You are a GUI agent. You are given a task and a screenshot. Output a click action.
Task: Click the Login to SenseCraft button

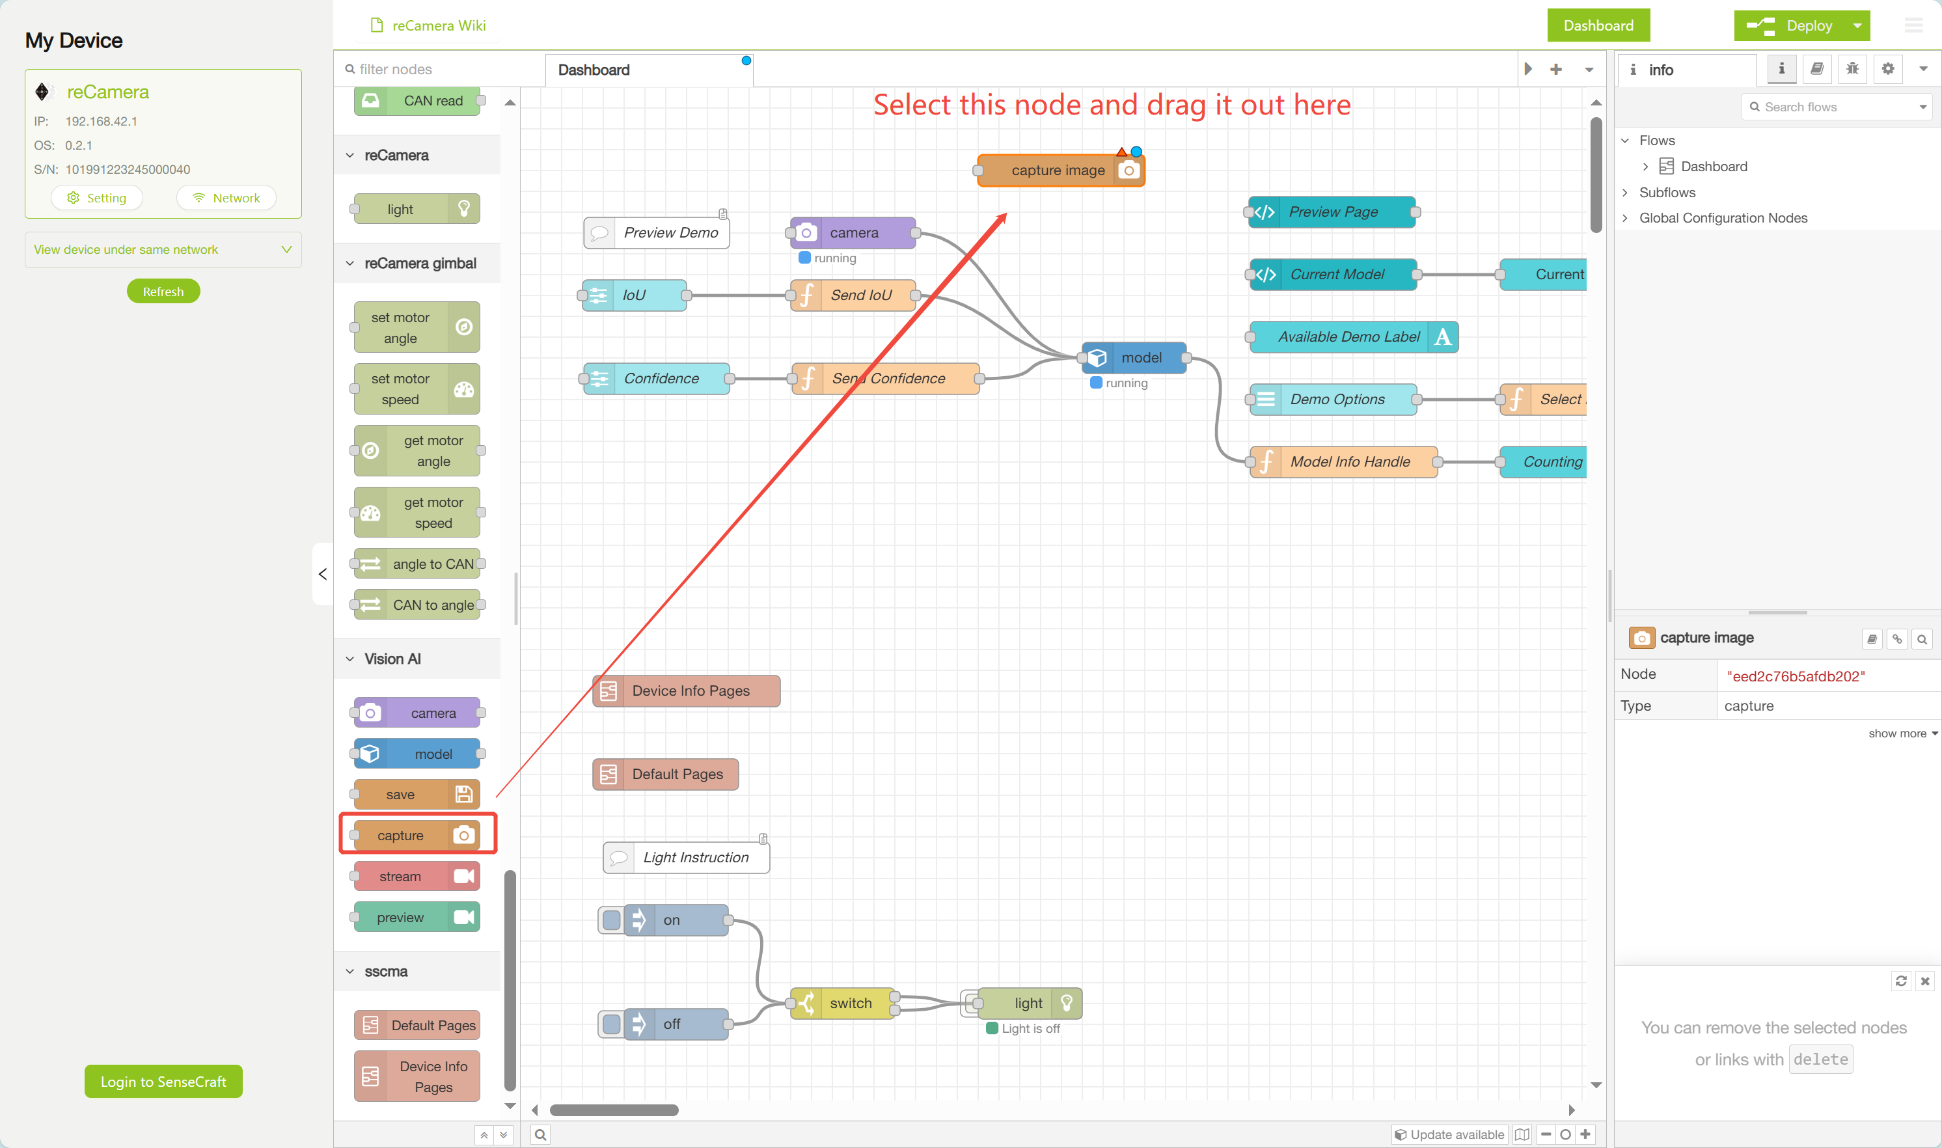pos(163,1082)
